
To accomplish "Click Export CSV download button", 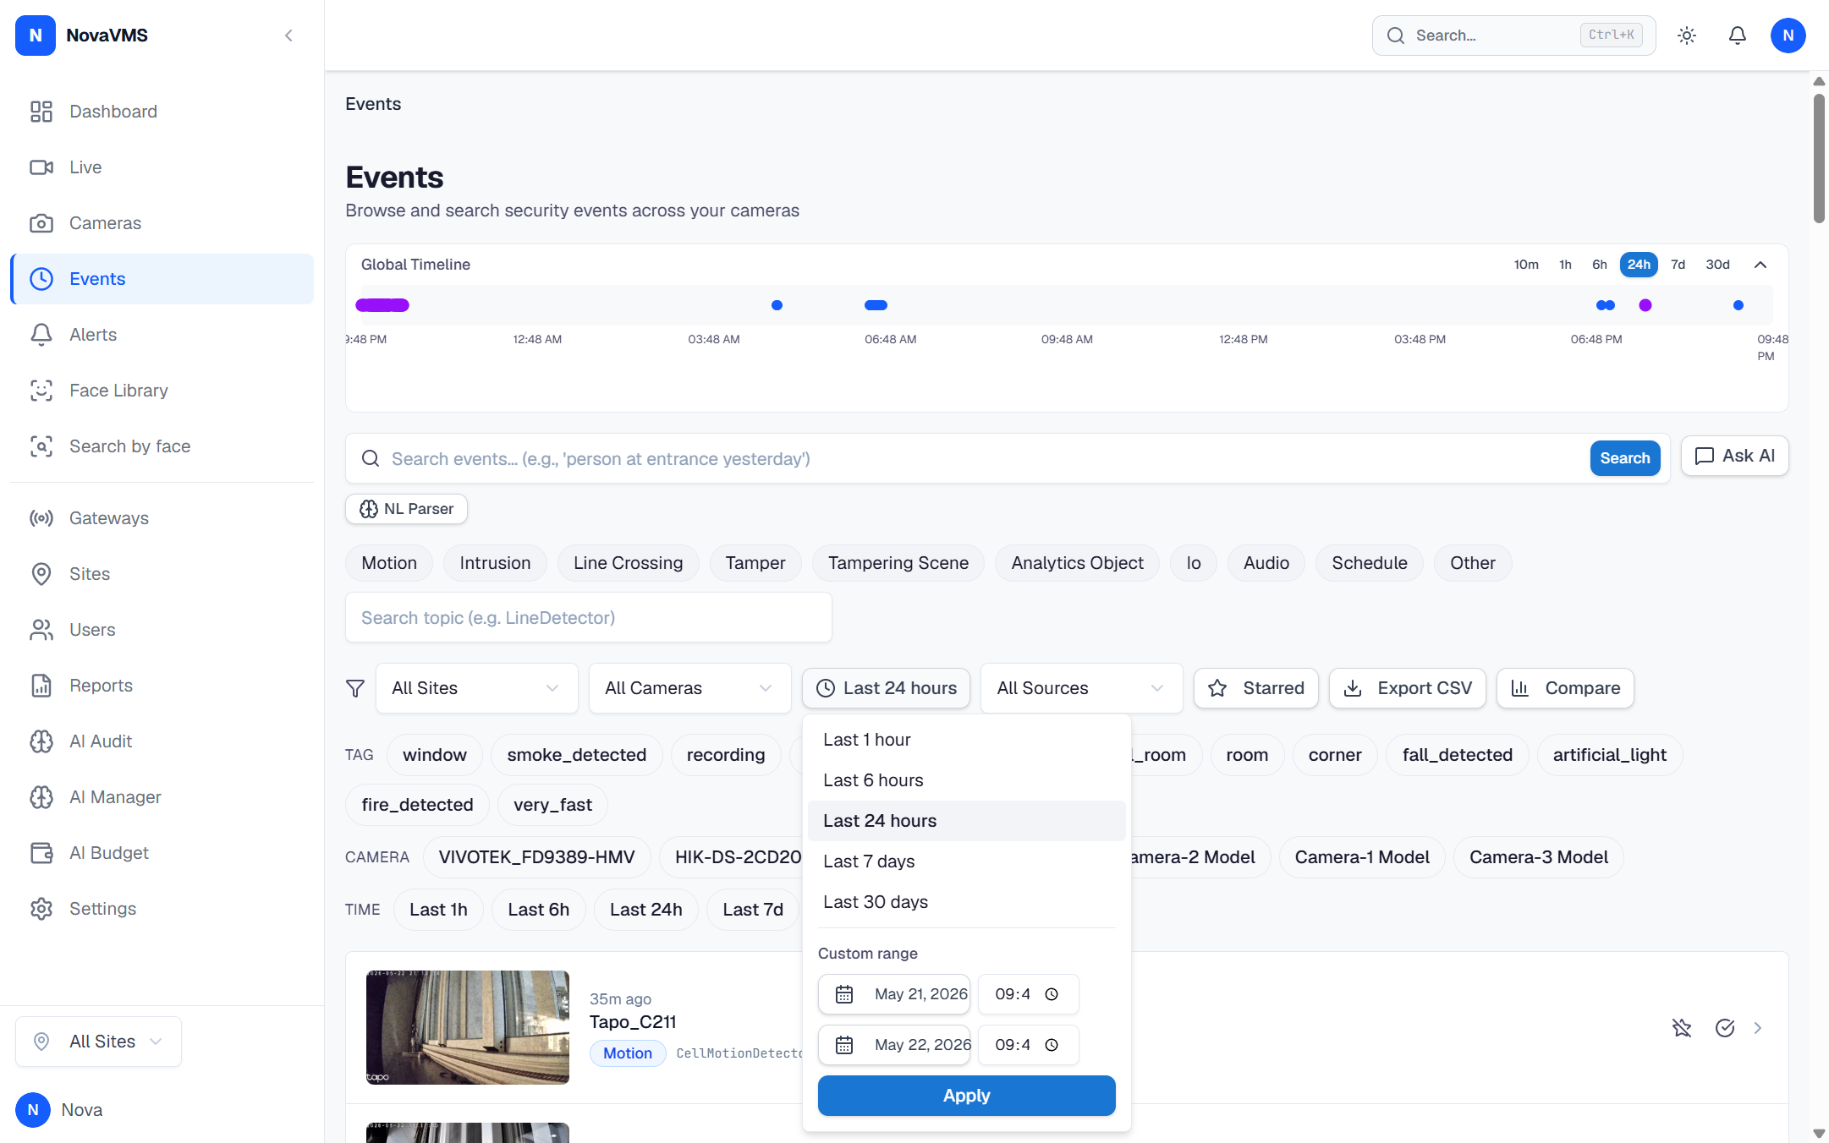I will 1408,688.
